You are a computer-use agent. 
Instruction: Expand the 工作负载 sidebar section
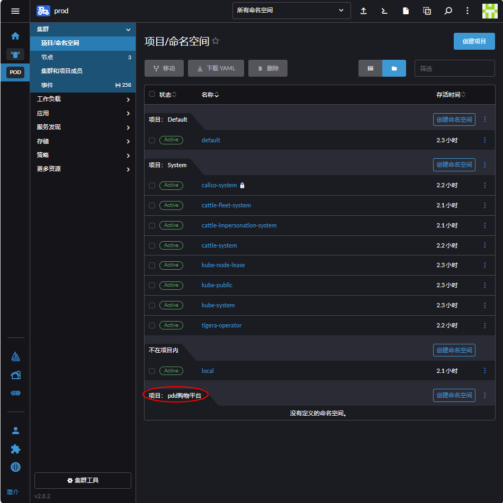[83, 99]
